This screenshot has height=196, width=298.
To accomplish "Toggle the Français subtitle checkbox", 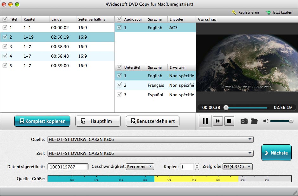I will [119, 85].
